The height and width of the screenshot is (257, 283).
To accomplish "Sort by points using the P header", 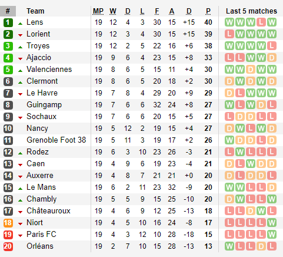I will point(208,11).
